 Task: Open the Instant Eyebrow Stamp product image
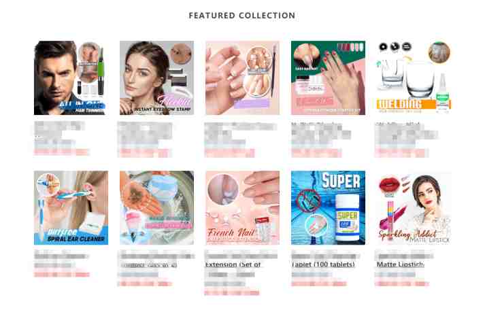156,77
